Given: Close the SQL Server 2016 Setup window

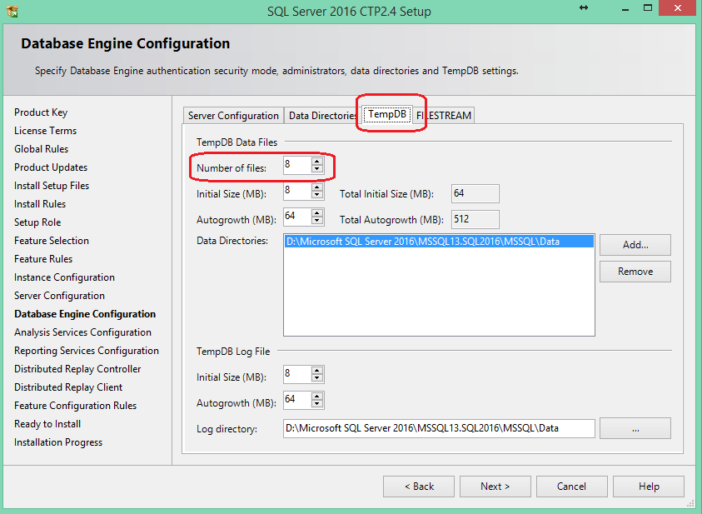Looking at the screenshot, I should tap(679, 8).
